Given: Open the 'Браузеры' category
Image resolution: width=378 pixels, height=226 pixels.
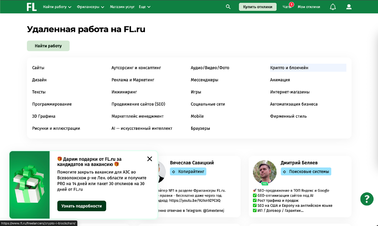Looking at the screenshot, I should pyautogui.click(x=200, y=128).
